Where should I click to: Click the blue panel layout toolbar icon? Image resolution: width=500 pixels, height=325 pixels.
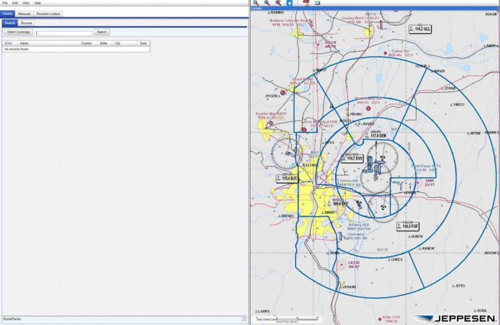[x=317, y=3]
